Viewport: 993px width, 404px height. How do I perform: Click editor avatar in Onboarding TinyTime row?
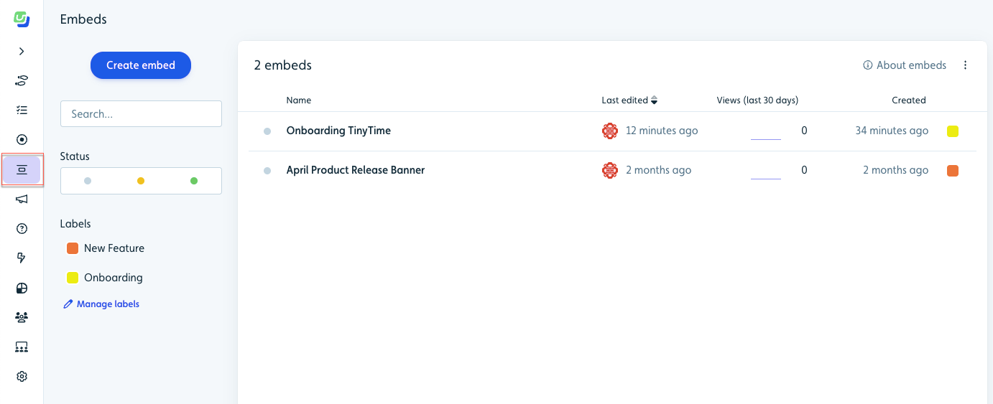click(x=610, y=131)
